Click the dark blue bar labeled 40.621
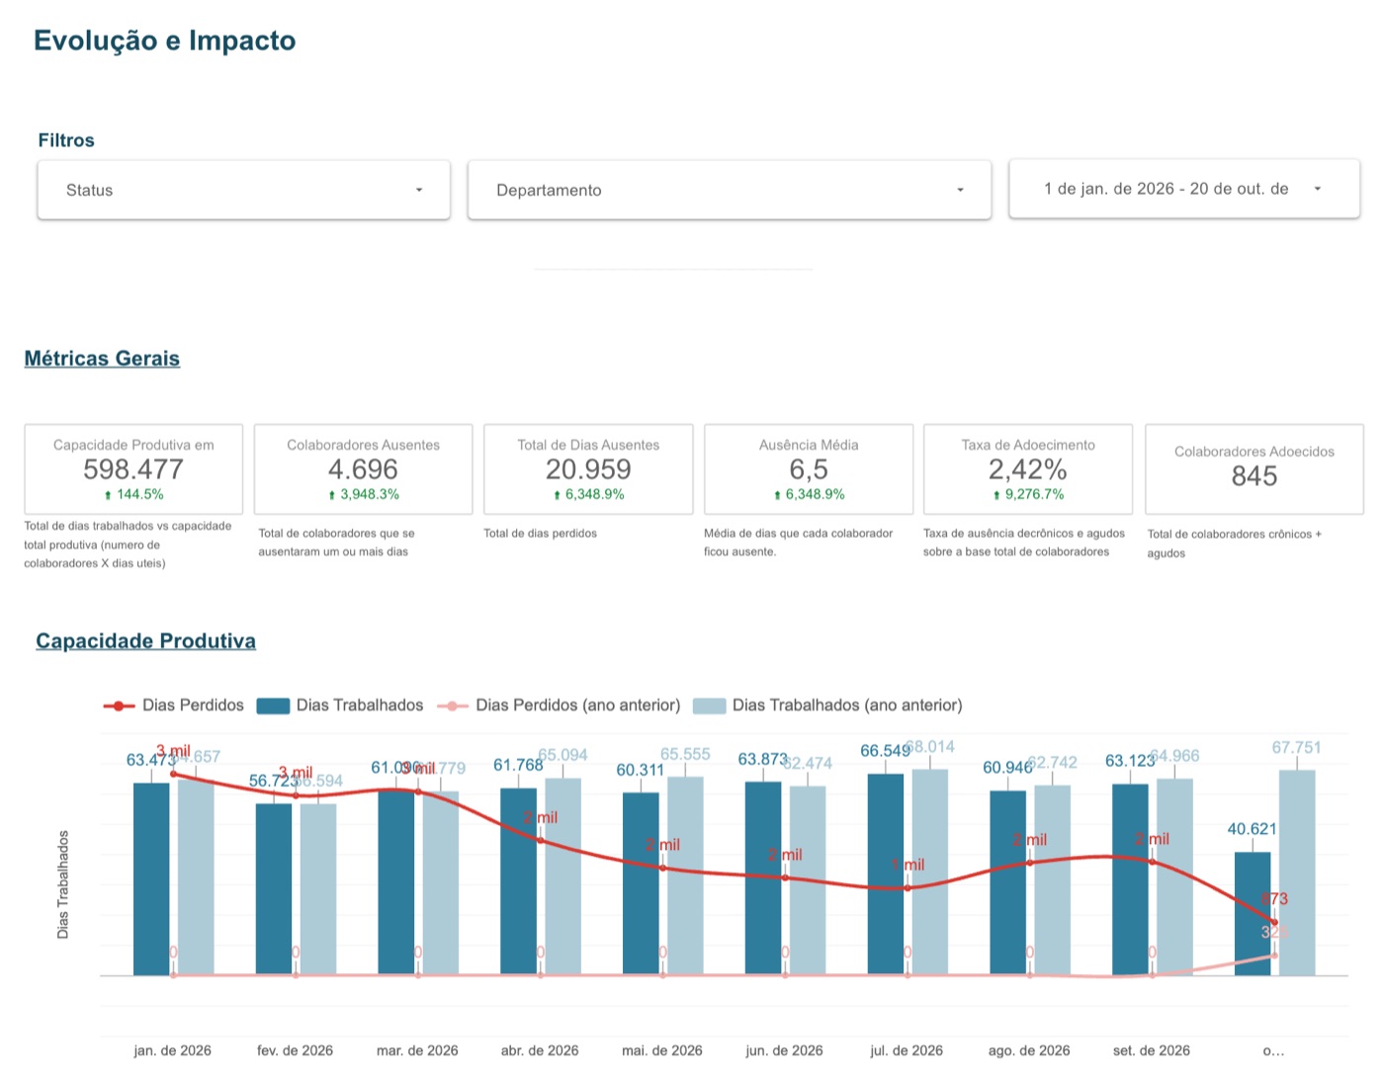 (x=1253, y=914)
